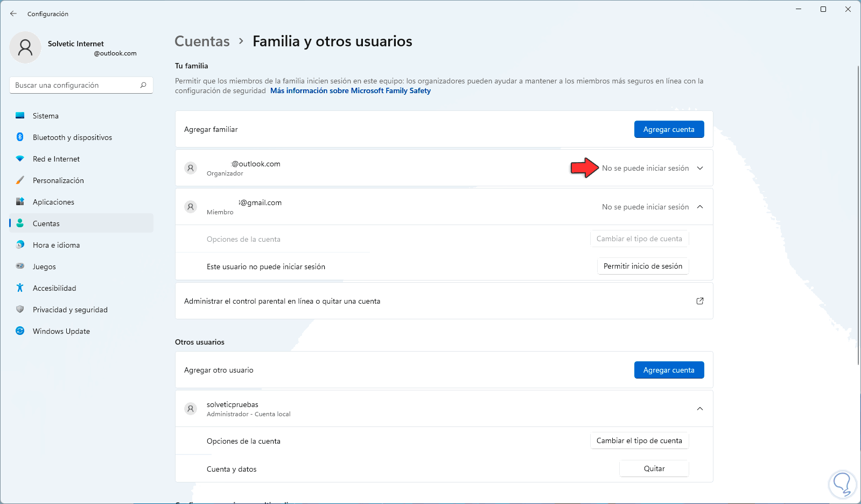Screen dimensions: 861x504
Task: Click the Permitir inicio de sesión button
Action: pos(643,266)
